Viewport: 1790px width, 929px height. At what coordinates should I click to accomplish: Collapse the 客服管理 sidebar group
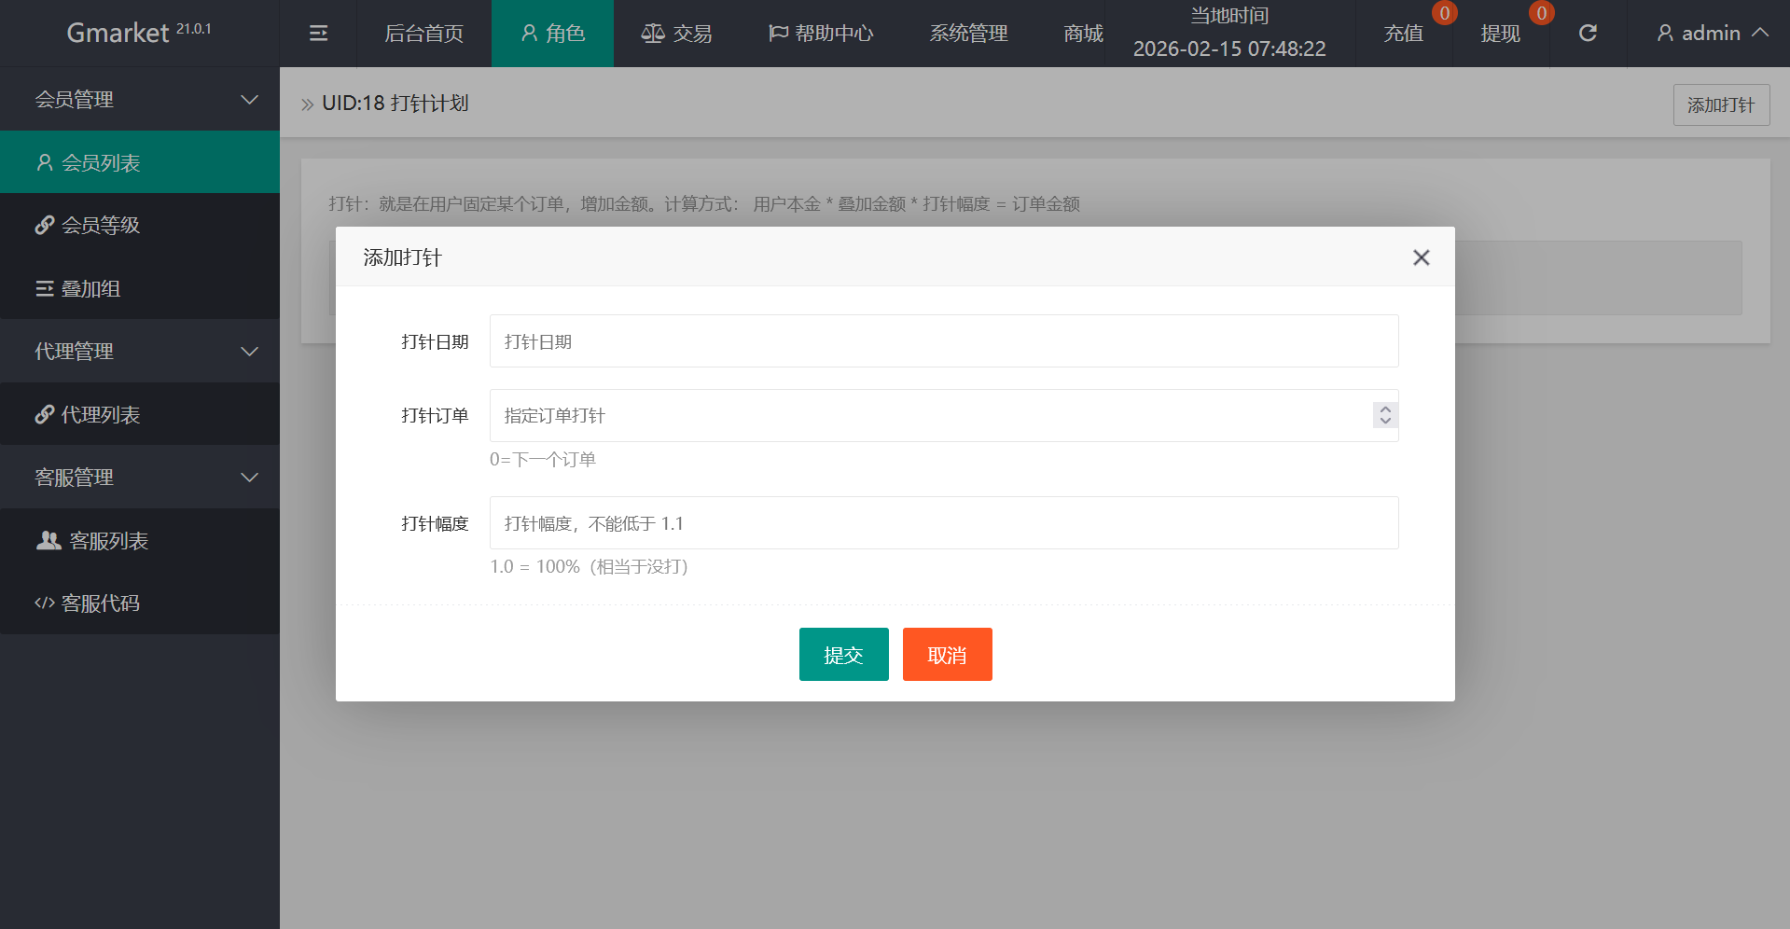140,478
